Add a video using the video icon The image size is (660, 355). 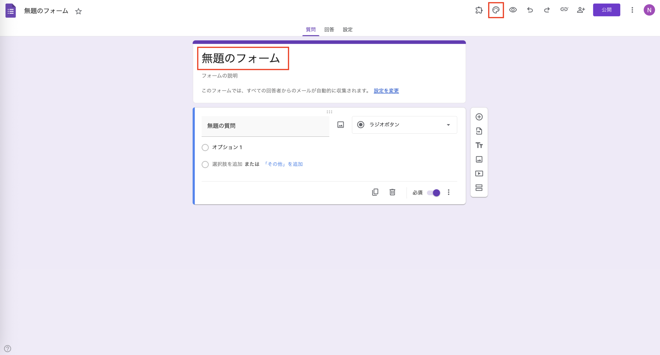pyautogui.click(x=479, y=173)
